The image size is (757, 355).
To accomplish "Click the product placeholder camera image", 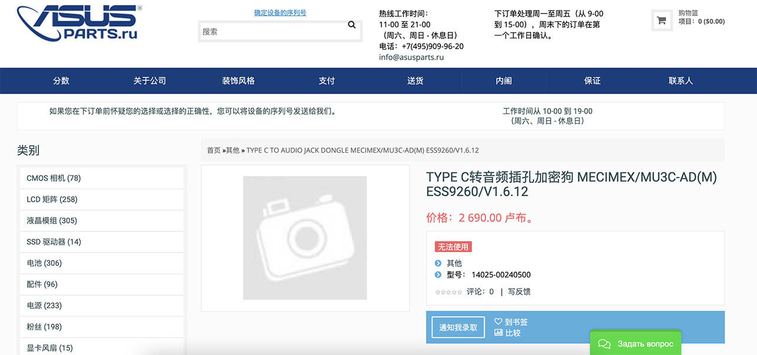I will [x=305, y=238].
